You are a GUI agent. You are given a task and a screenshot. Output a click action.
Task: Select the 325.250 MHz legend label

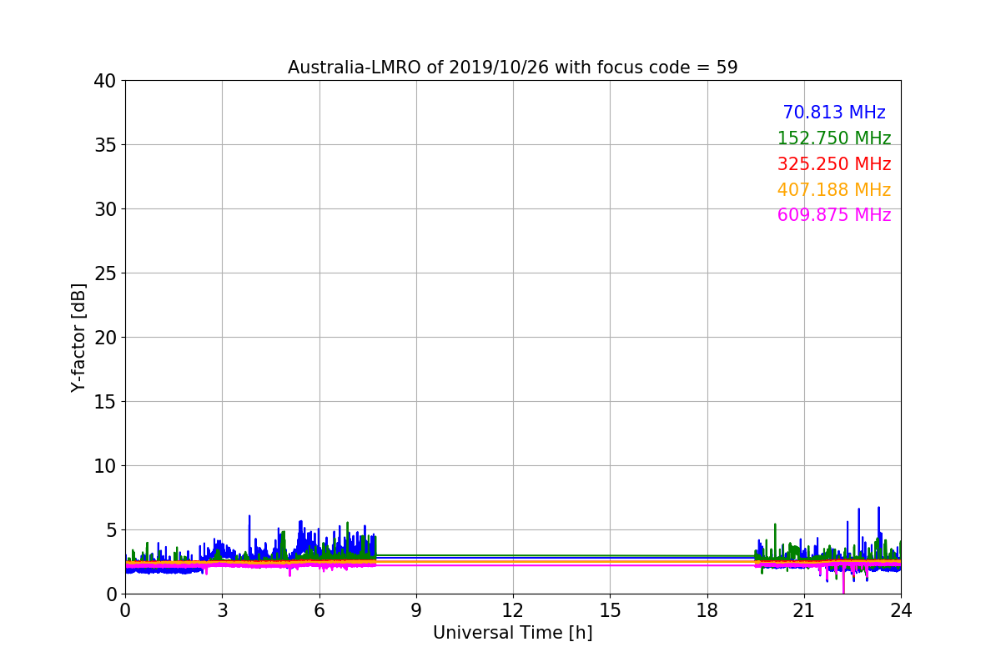click(834, 164)
